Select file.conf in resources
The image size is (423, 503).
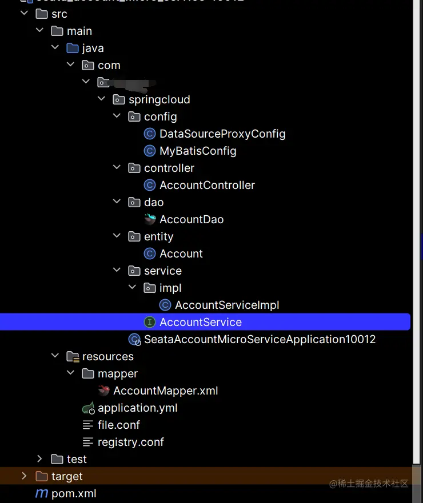click(x=119, y=425)
